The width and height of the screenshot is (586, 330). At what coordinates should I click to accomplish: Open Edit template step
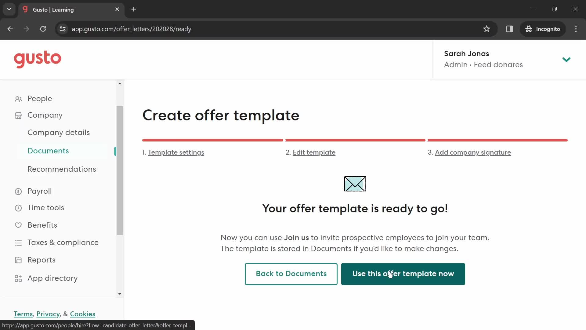coord(314,152)
